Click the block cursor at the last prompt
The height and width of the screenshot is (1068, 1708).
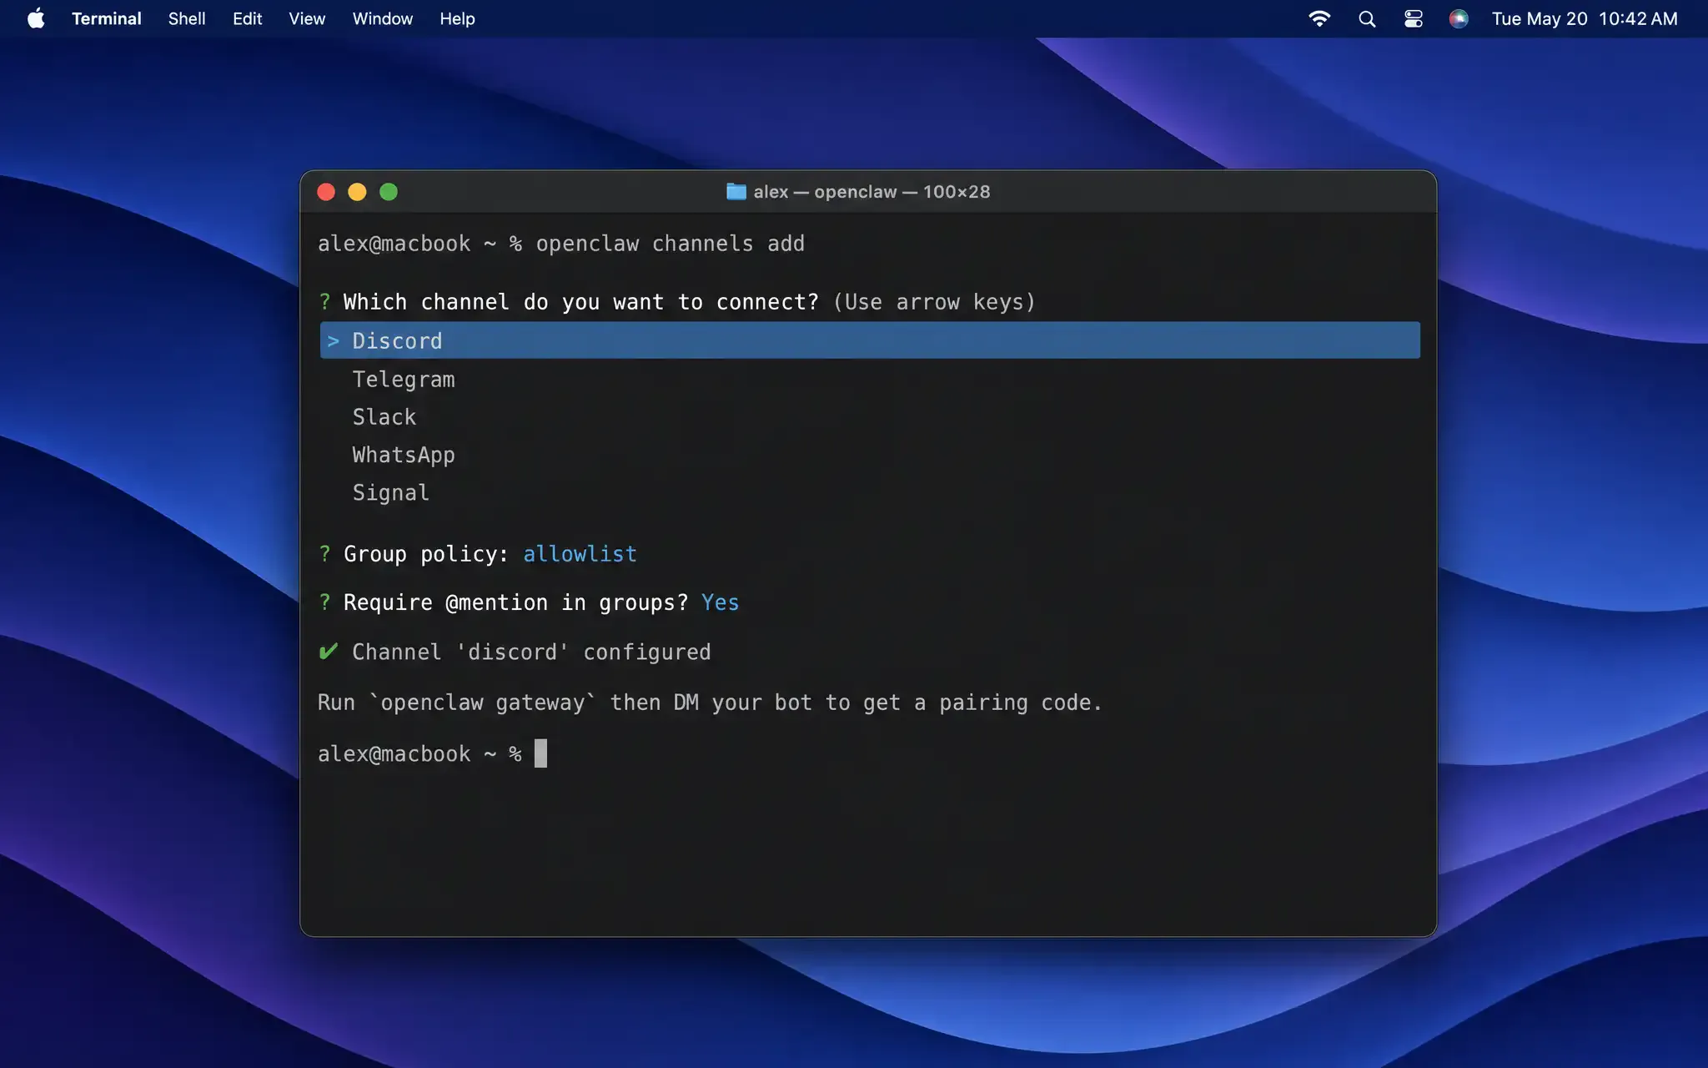click(x=540, y=753)
